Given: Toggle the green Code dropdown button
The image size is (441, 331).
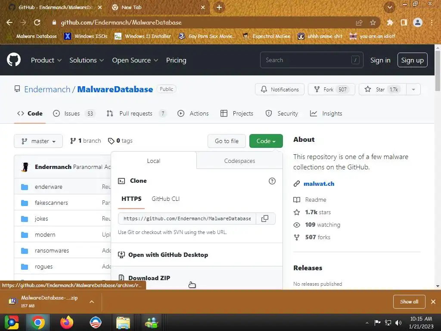Looking at the screenshot, I should click(x=266, y=141).
